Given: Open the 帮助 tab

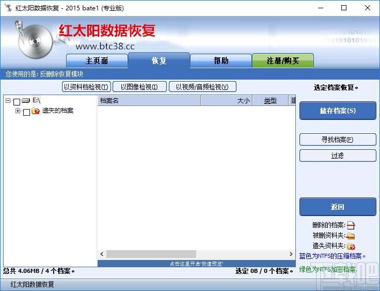Looking at the screenshot, I should pyautogui.click(x=221, y=60).
